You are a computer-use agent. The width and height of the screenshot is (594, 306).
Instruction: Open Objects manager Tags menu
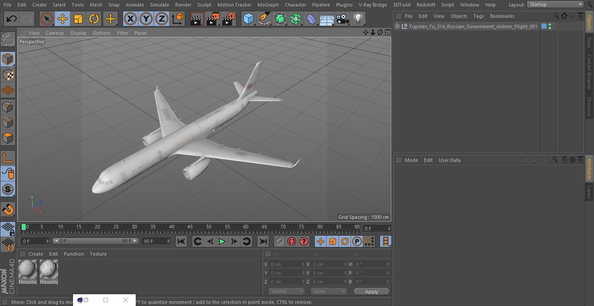478,16
